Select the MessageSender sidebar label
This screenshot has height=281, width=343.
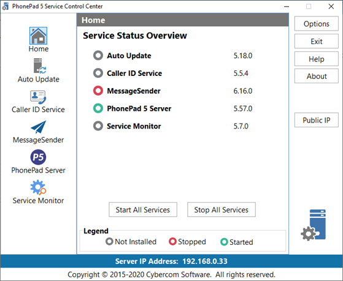click(38, 140)
